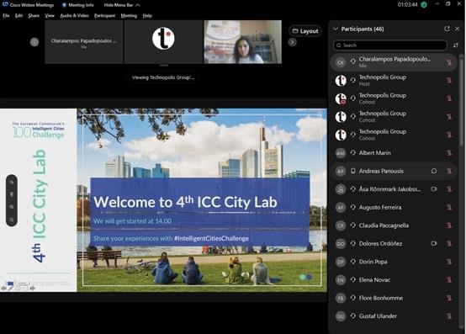Show next video thumbnails arrow
The width and height of the screenshot is (466, 334).
[292, 42]
